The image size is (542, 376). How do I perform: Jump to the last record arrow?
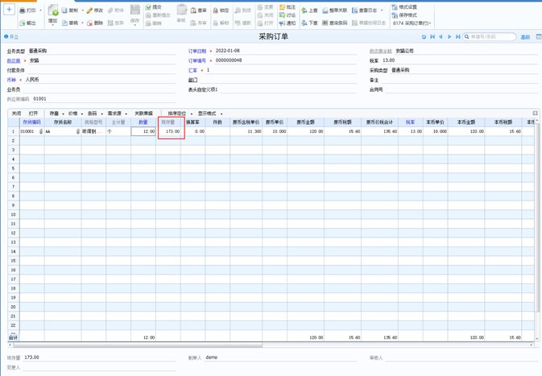tap(458, 37)
